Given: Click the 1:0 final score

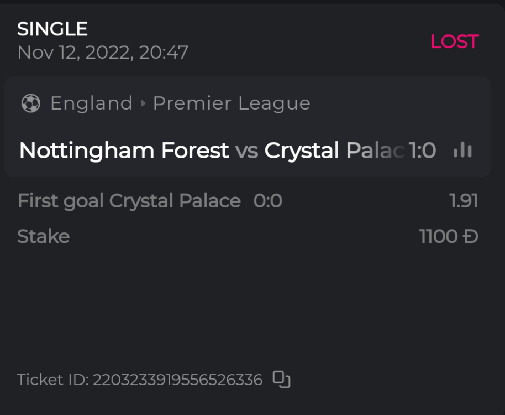Looking at the screenshot, I should coord(423,151).
